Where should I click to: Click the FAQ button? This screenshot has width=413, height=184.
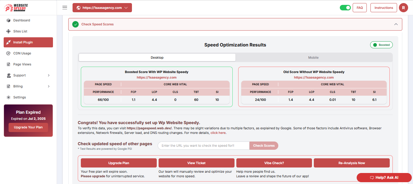pyautogui.click(x=360, y=8)
